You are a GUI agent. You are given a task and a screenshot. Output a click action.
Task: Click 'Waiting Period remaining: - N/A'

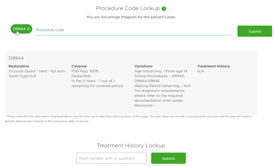click(163, 86)
